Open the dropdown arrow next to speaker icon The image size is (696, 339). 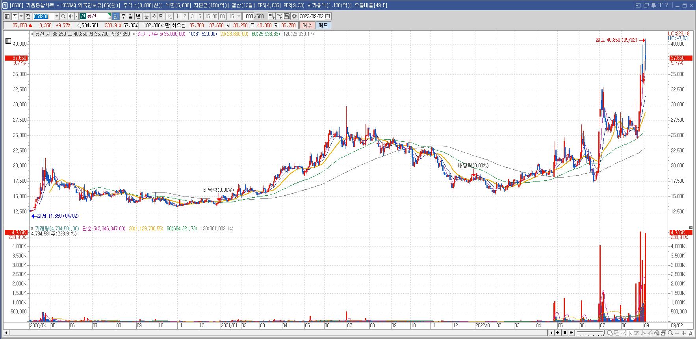(76, 16)
